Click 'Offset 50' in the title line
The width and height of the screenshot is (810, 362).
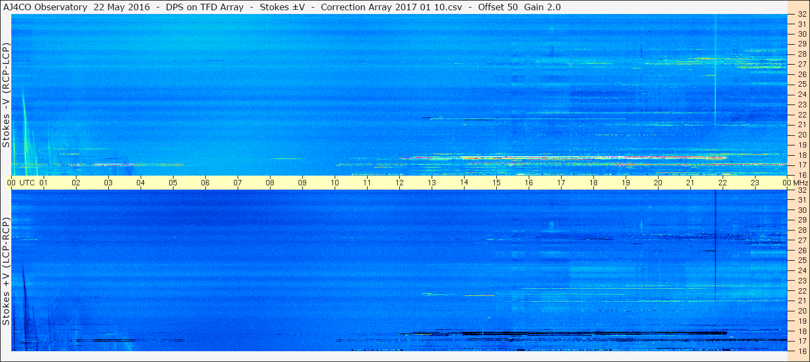tap(498, 7)
